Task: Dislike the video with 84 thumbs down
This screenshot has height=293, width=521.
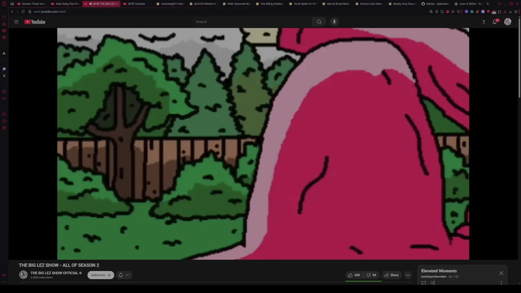Action: point(371,275)
